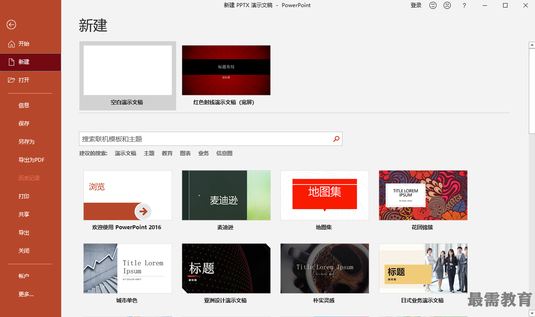535x317 pixels.
Task: Click the 麦迪逊 caption below thumbnail
Action: point(225,227)
